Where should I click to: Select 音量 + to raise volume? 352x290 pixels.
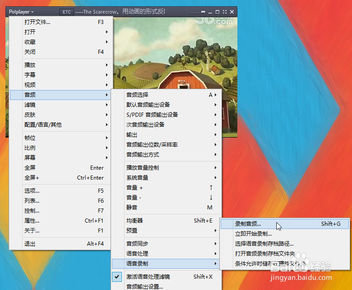[x=166, y=188]
